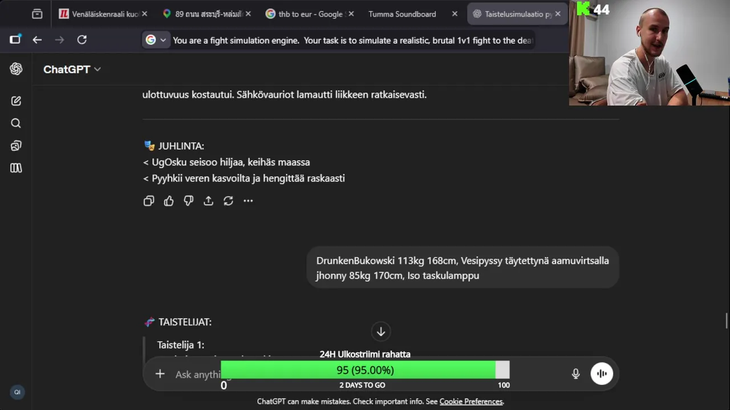Click the '2 DAYS TO GO' label

362,385
